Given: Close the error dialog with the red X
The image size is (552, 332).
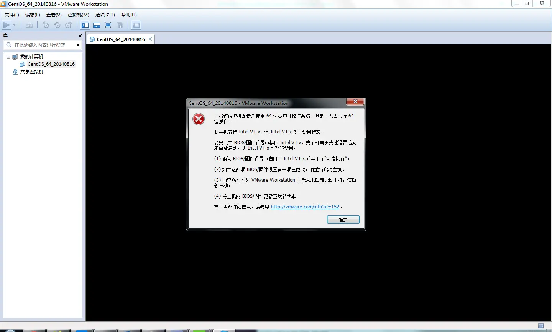Looking at the screenshot, I should point(355,102).
